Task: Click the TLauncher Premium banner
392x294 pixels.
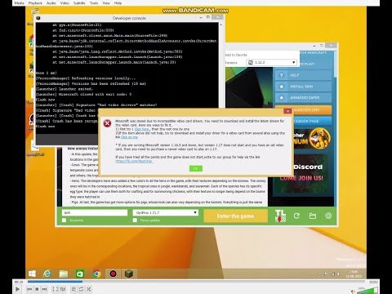Action: pos(312,139)
